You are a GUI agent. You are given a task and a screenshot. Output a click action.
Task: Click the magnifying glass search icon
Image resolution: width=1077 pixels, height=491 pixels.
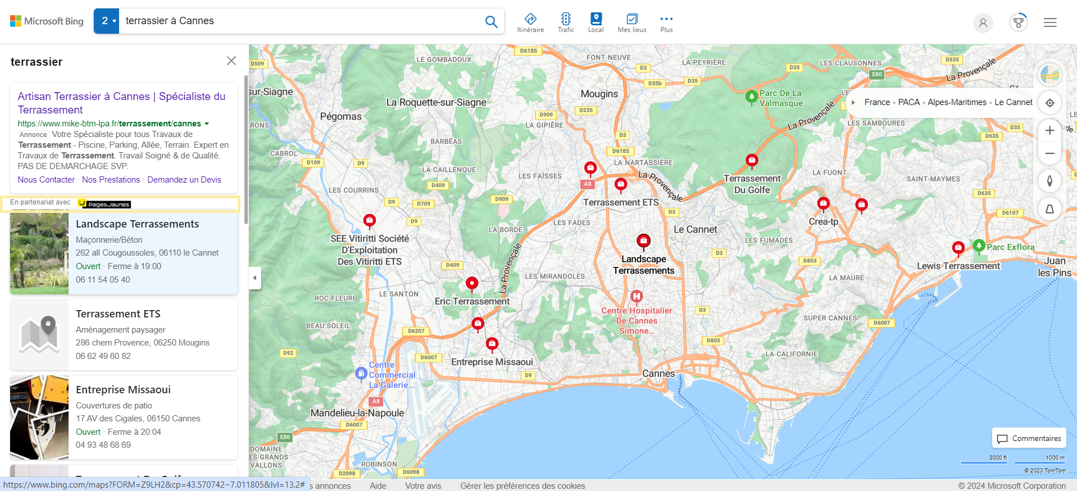[491, 21]
